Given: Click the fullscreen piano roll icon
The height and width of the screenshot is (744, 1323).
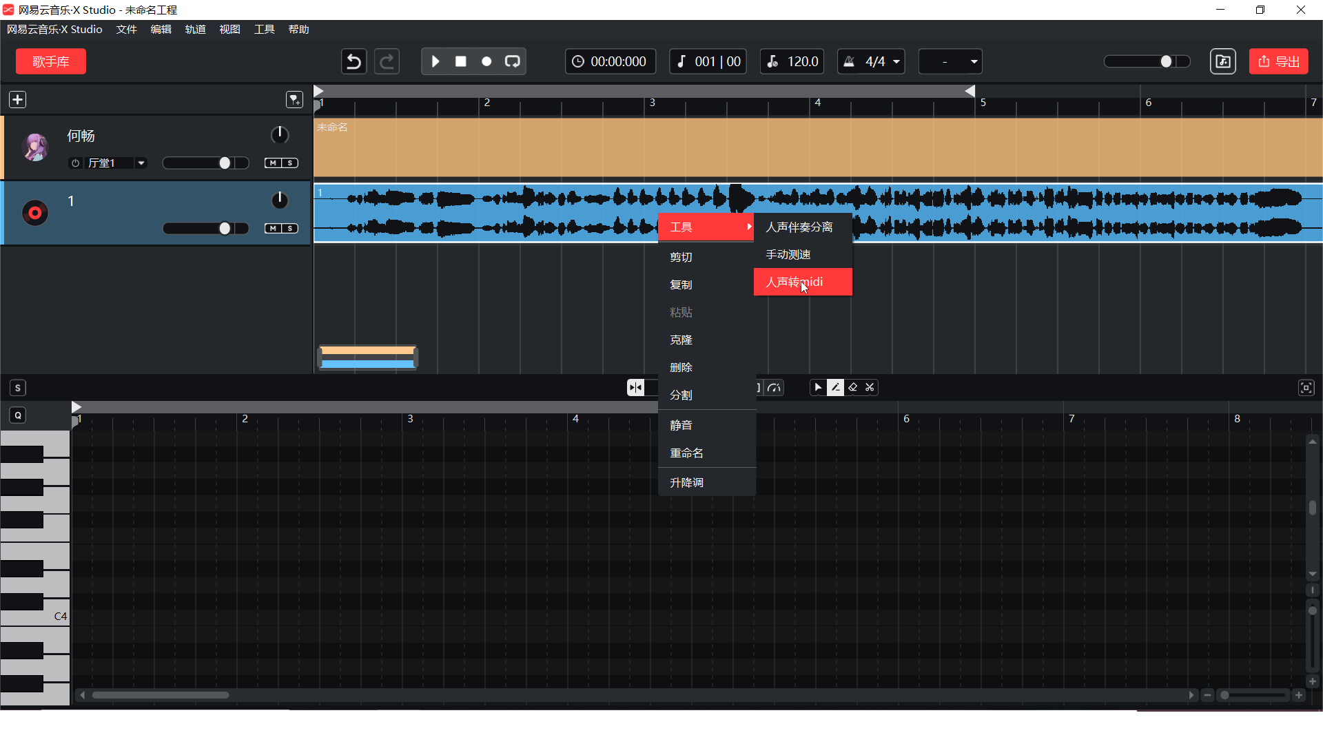Looking at the screenshot, I should click(x=1306, y=388).
